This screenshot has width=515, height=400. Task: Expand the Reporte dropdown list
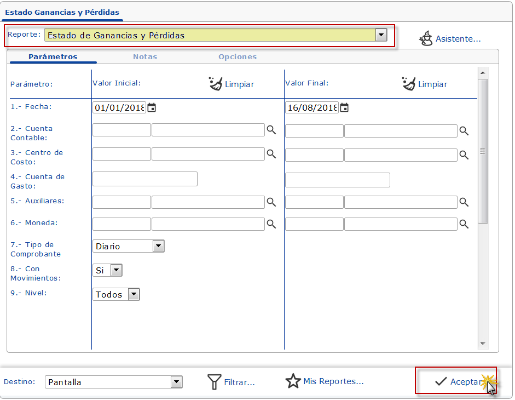pyautogui.click(x=381, y=35)
